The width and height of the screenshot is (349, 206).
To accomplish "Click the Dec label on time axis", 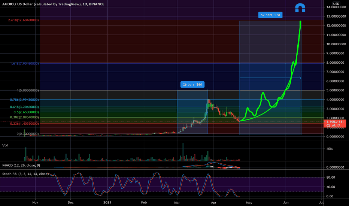I will click(x=70, y=202).
